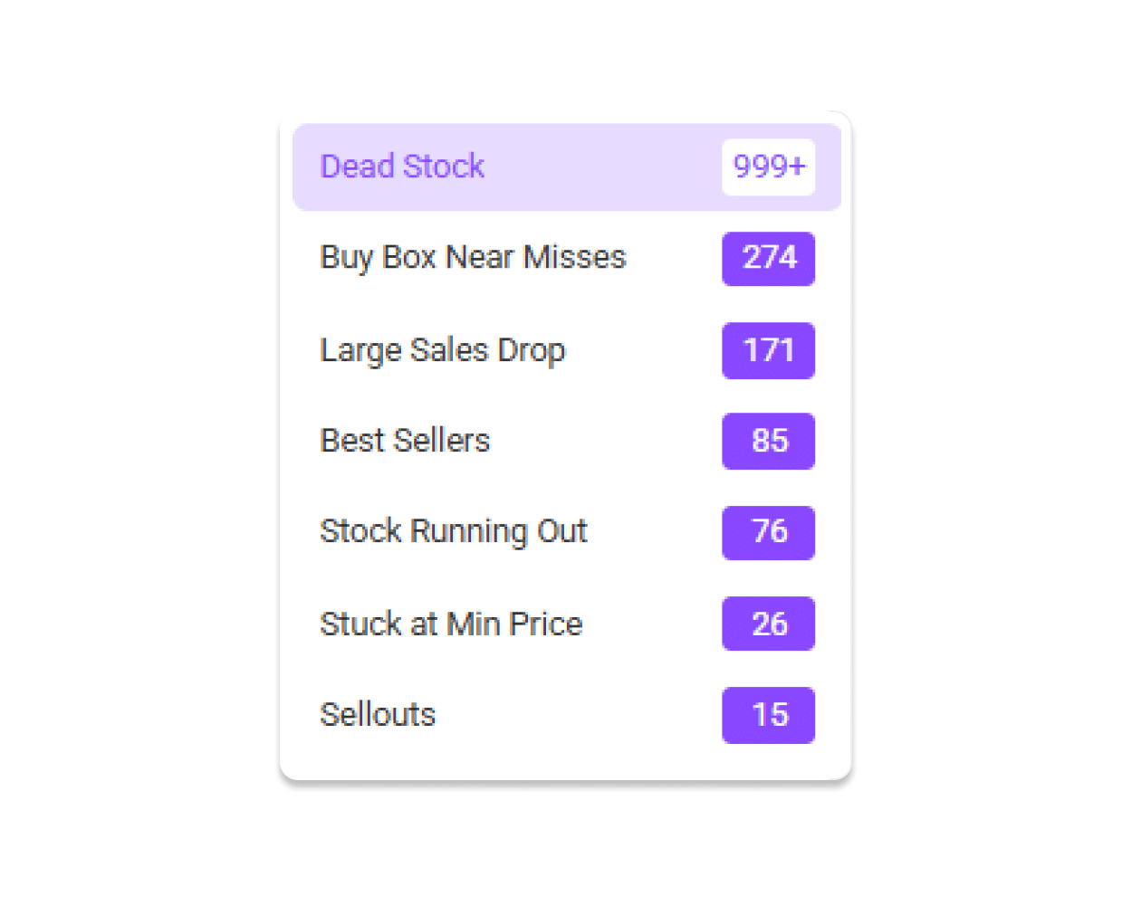Open the Best Sellers list
The height and width of the screenshot is (905, 1132).
coord(567,441)
